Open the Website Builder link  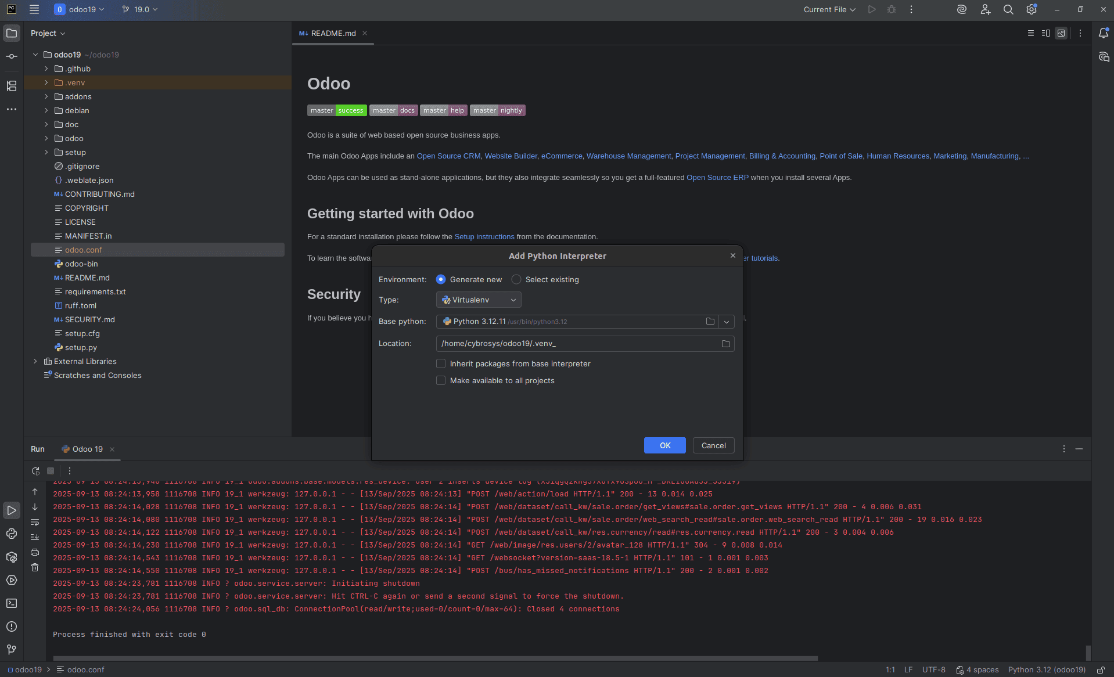point(511,156)
